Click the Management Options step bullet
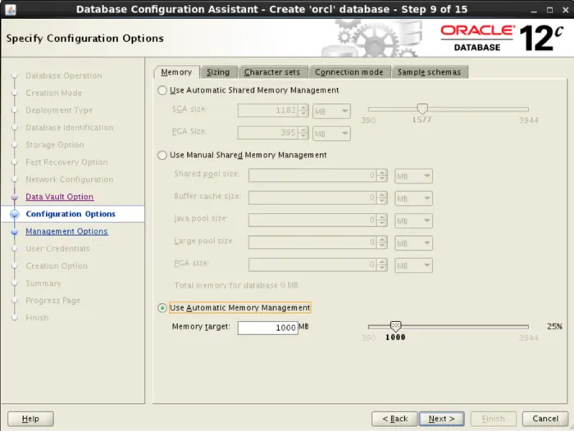 [15, 232]
